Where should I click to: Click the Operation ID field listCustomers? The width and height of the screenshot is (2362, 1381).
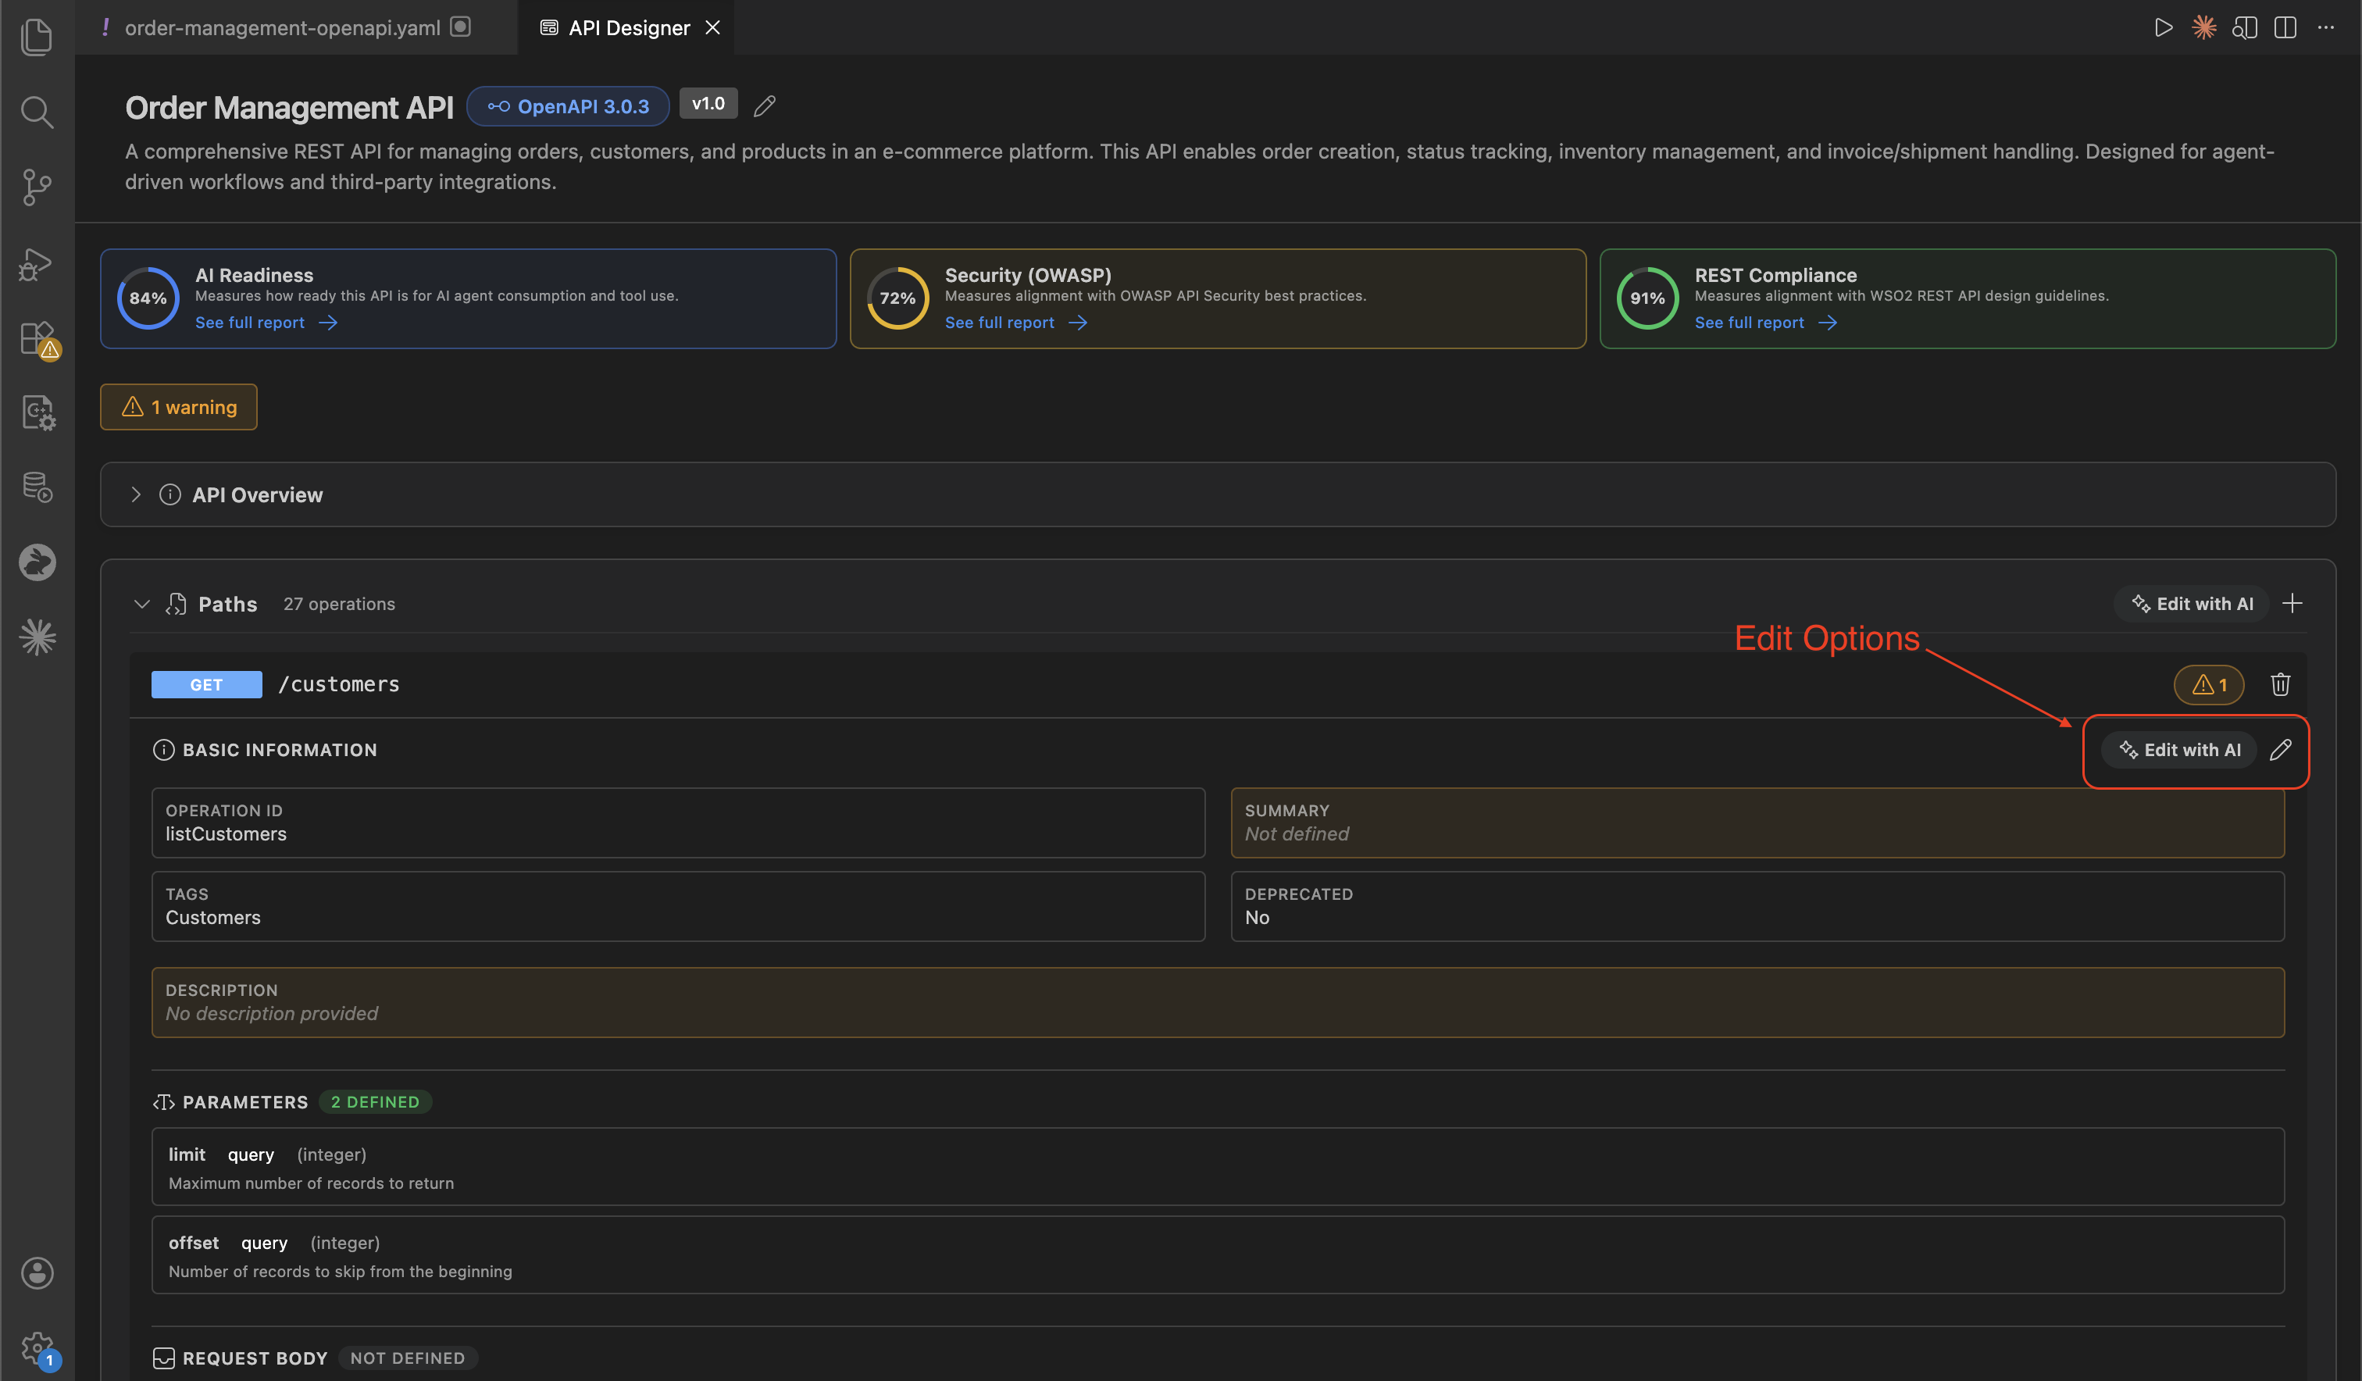click(679, 823)
